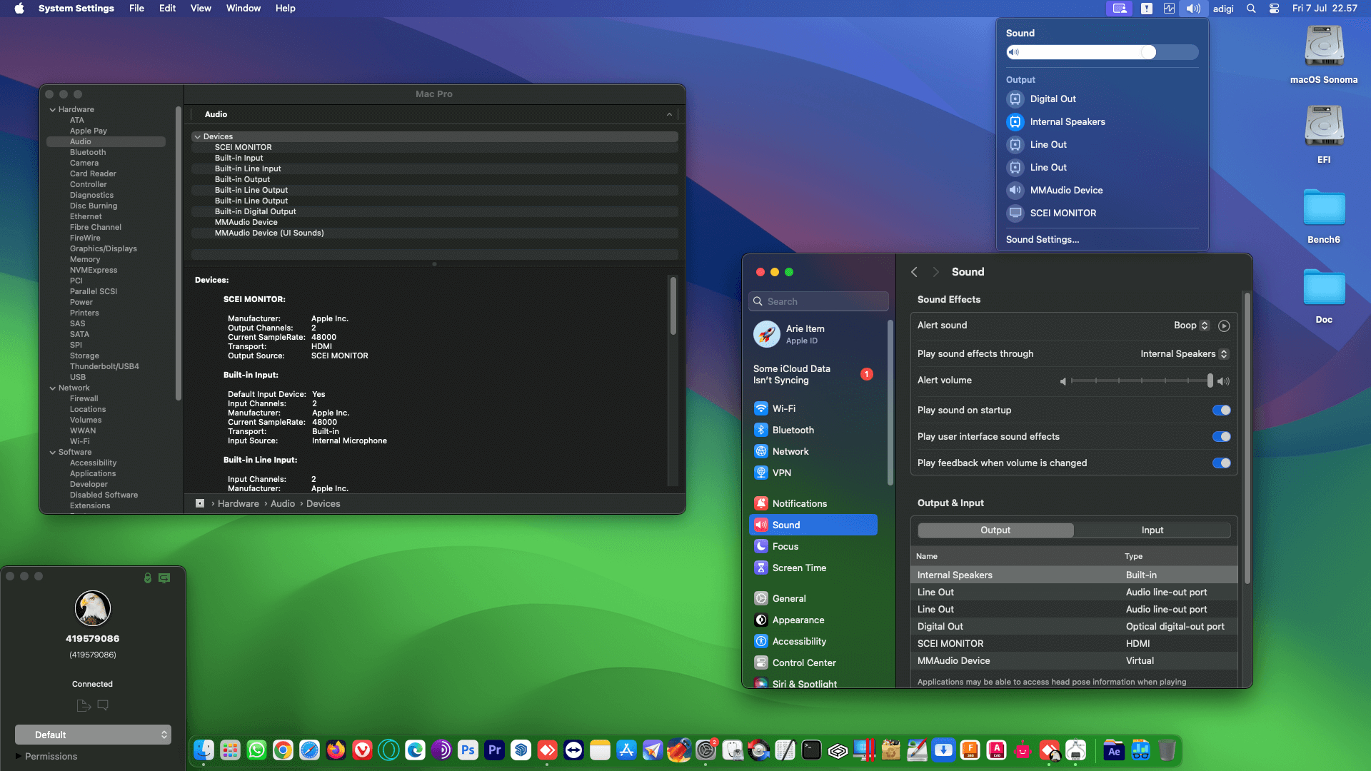Click the file transfer icon in remote window

(84, 705)
